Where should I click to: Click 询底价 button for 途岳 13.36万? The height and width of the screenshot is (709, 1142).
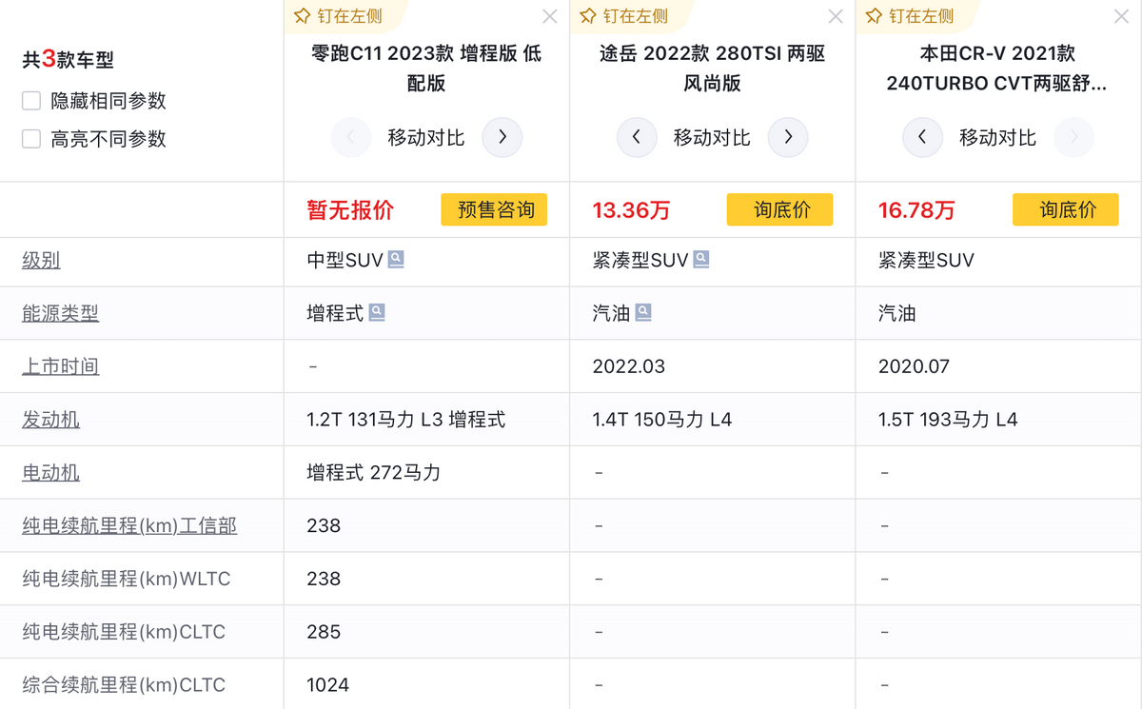pyautogui.click(x=779, y=209)
